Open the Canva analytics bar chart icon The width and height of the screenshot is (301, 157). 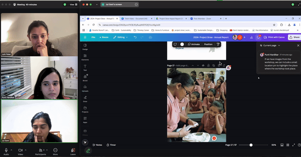(x=251, y=37)
